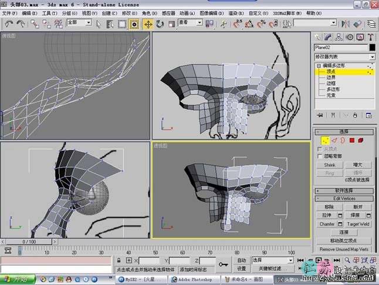This screenshot has width=379, height=285.
Task: Toggle the Percent Snap icon
Action: [x=261, y=24]
